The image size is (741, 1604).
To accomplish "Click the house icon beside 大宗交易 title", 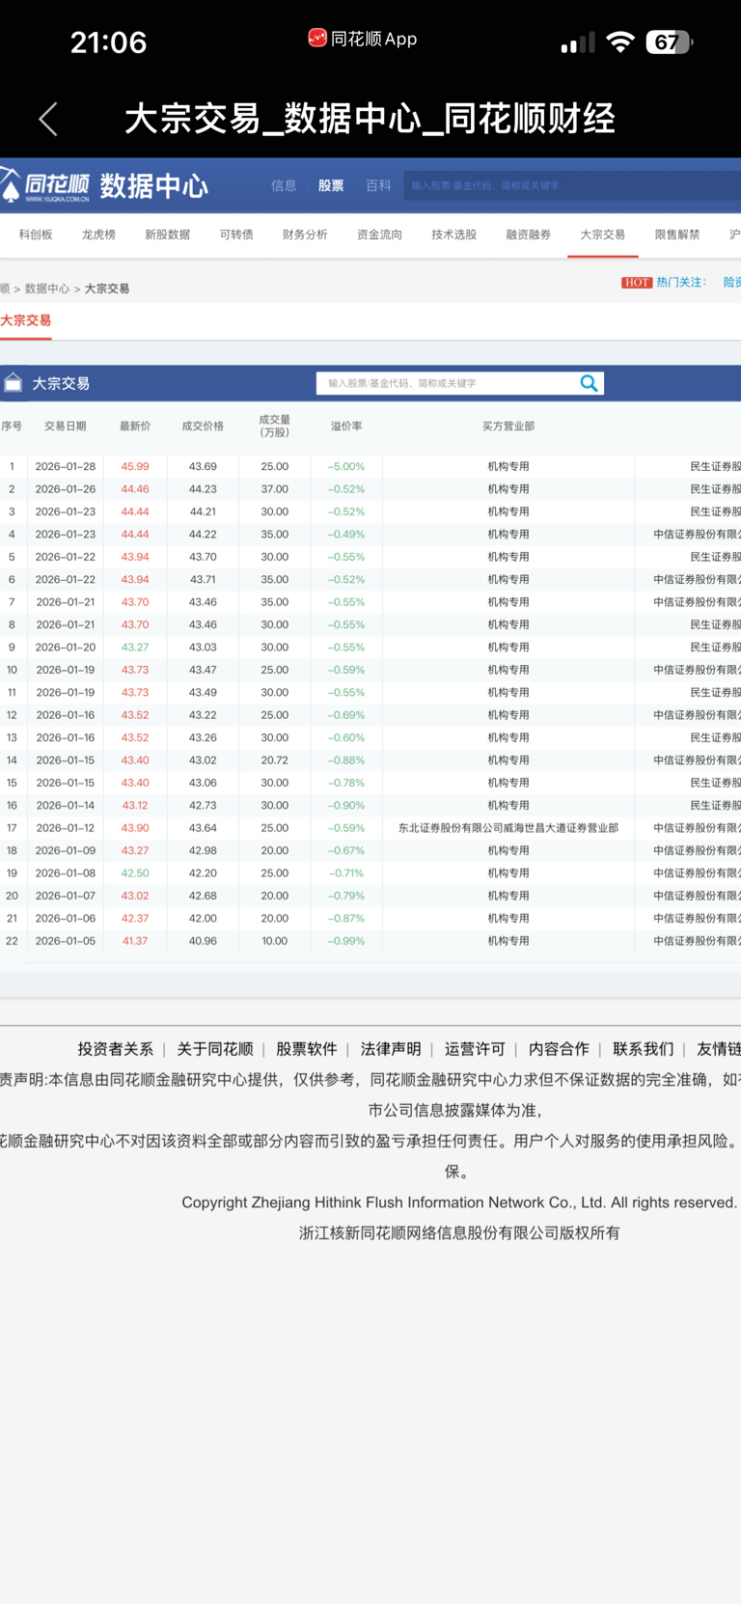I will point(13,383).
